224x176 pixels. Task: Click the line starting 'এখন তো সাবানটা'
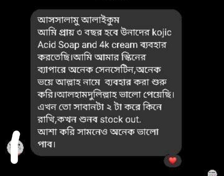pos(100,107)
